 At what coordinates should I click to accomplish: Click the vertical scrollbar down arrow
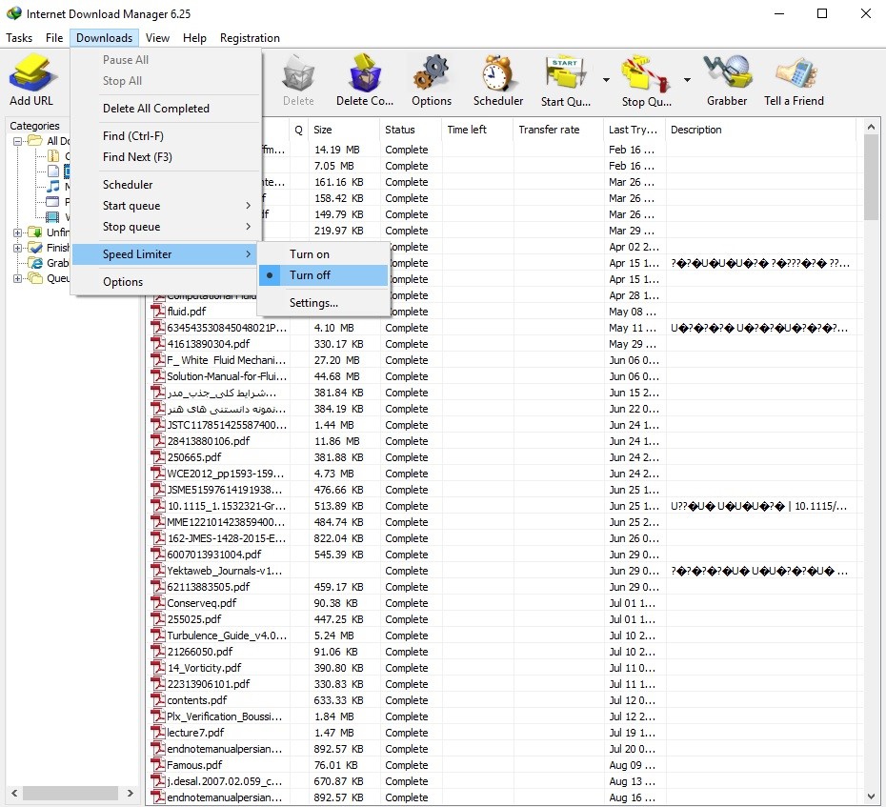click(872, 797)
